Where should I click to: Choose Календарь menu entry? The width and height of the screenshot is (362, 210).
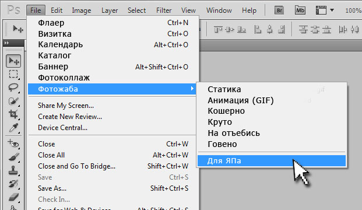pyautogui.click(x=113, y=44)
